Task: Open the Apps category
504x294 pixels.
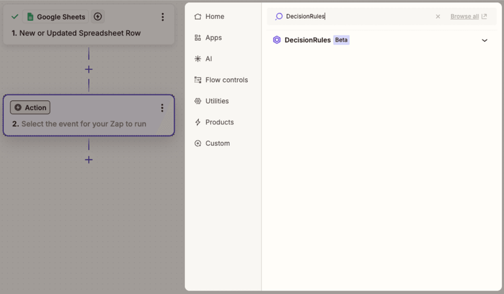Action: point(213,38)
